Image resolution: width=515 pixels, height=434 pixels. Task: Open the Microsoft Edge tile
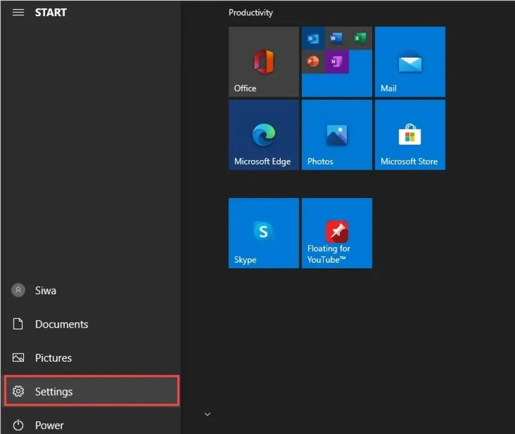tap(264, 135)
